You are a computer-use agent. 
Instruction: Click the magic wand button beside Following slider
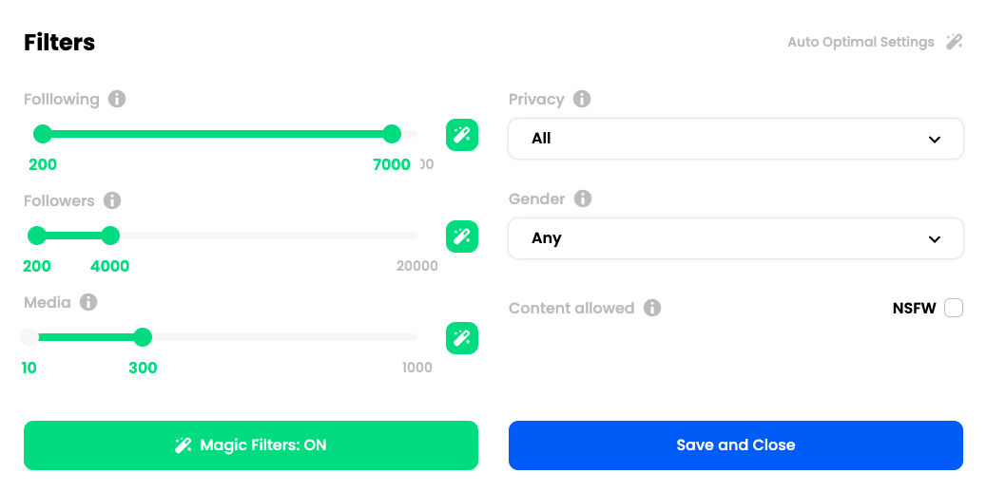point(462,135)
